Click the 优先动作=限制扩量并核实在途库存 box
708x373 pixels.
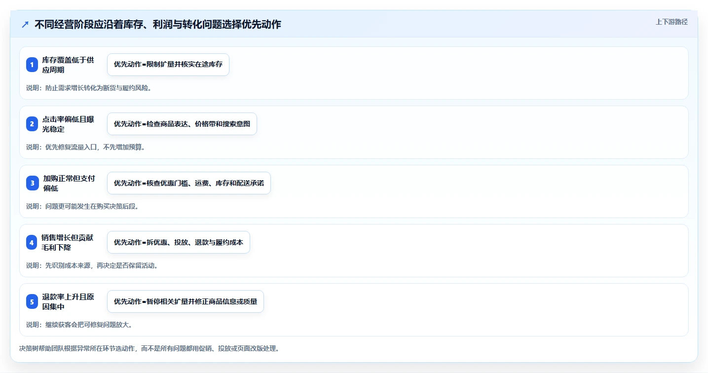168,65
